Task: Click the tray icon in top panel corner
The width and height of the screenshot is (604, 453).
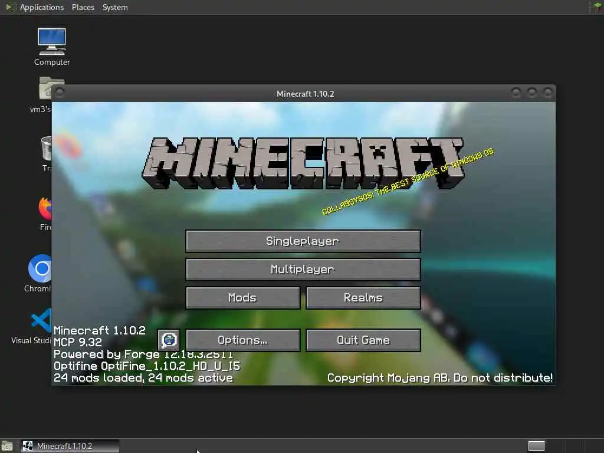Action: click(x=597, y=7)
